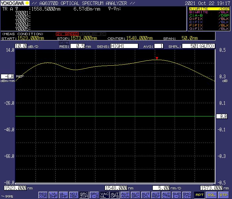Open the SMPL 501(AUTO) sampling field
Viewport: 232px width, 199px height.
198,46
